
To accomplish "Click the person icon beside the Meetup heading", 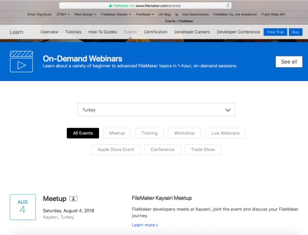I will click(x=73, y=199).
